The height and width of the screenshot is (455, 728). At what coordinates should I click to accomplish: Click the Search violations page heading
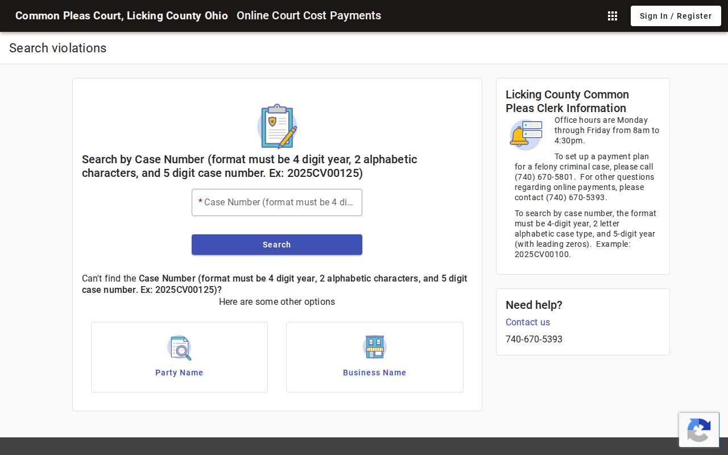coord(58,48)
